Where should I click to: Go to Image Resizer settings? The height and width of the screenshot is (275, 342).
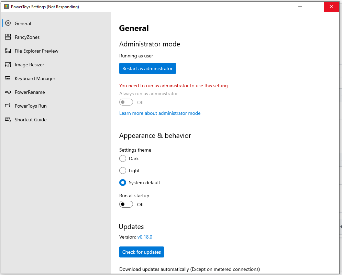[56, 65]
